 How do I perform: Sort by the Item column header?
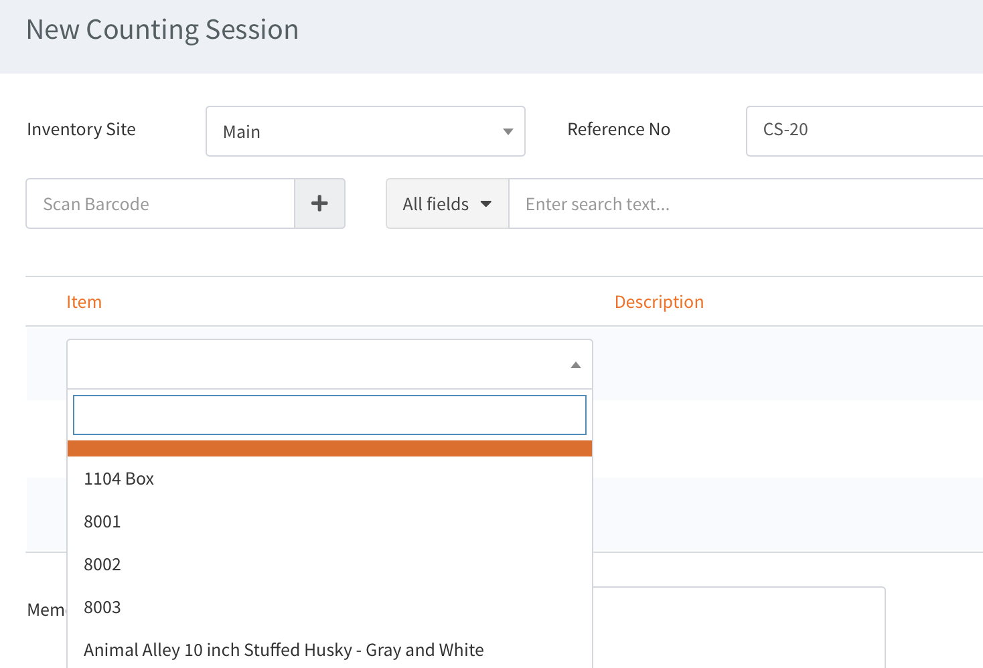(84, 302)
